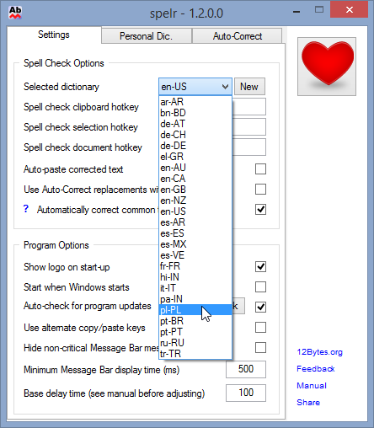Select pt-BR dictionary entry

click(x=195, y=321)
